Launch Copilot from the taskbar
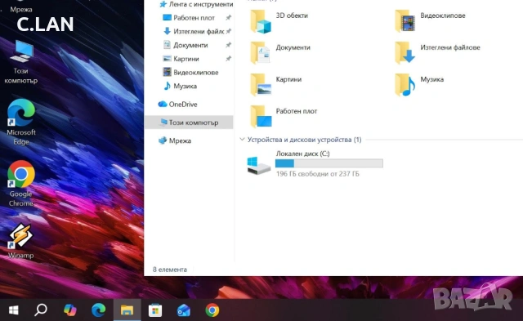523x321 pixels. [70, 310]
